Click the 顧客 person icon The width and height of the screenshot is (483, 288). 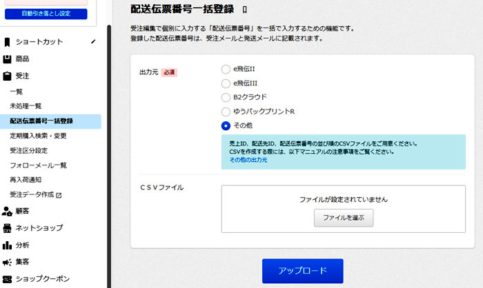click(x=7, y=211)
